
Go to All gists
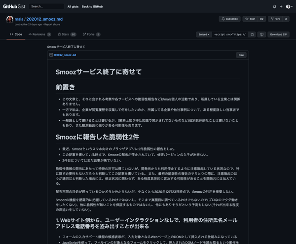(x=73, y=6)
